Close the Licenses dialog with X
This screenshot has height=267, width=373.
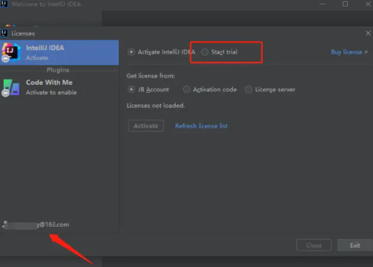[368, 33]
